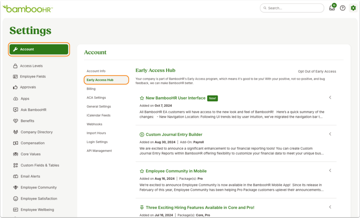360x218 pixels.
Task: Open iCalendar Feeds
Action: click(x=99, y=115)
